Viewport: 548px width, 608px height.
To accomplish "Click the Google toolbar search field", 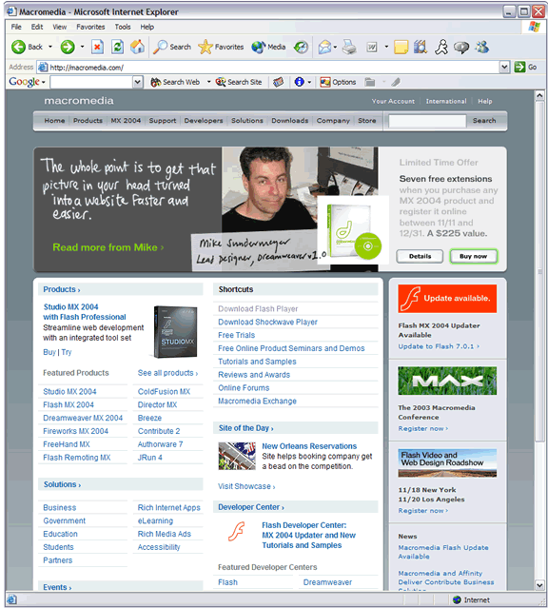I will [91, 82].
